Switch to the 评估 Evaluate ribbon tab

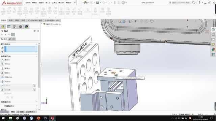point(23,21)
